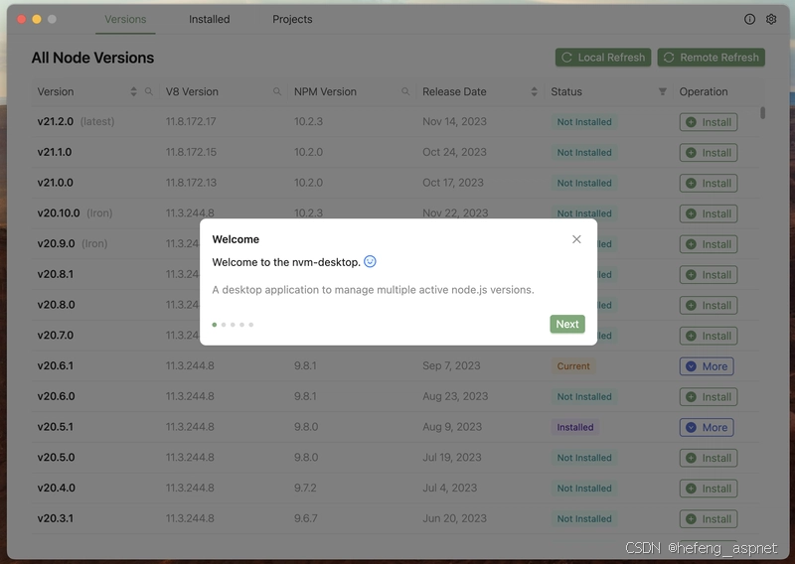
Task: Click All Node Versions heading
Action: click(92, 58)
